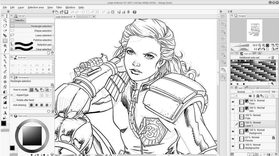Screen dimensions: 279x156
Task: Open Additional color set dropdown
Action: click(250, 58)
